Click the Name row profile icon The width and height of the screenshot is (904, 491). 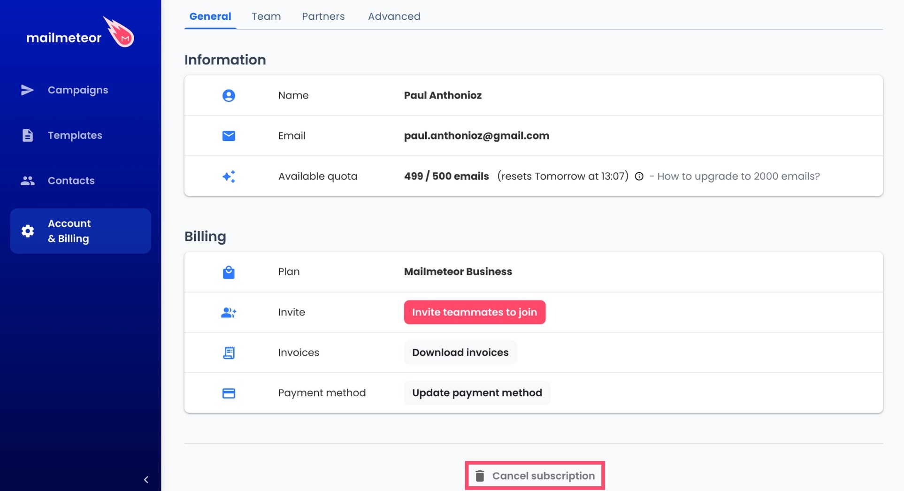coord(229,96)
